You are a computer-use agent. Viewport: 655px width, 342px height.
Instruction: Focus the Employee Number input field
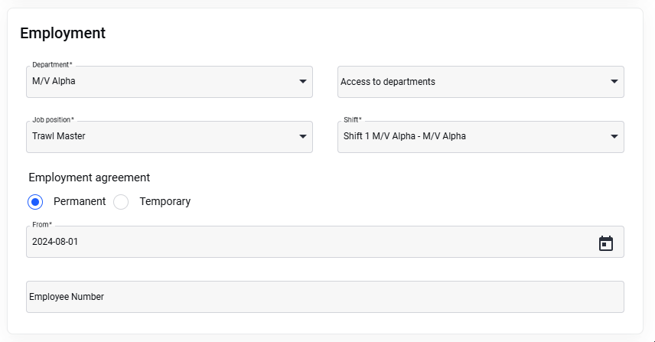[x=324, y=297]
